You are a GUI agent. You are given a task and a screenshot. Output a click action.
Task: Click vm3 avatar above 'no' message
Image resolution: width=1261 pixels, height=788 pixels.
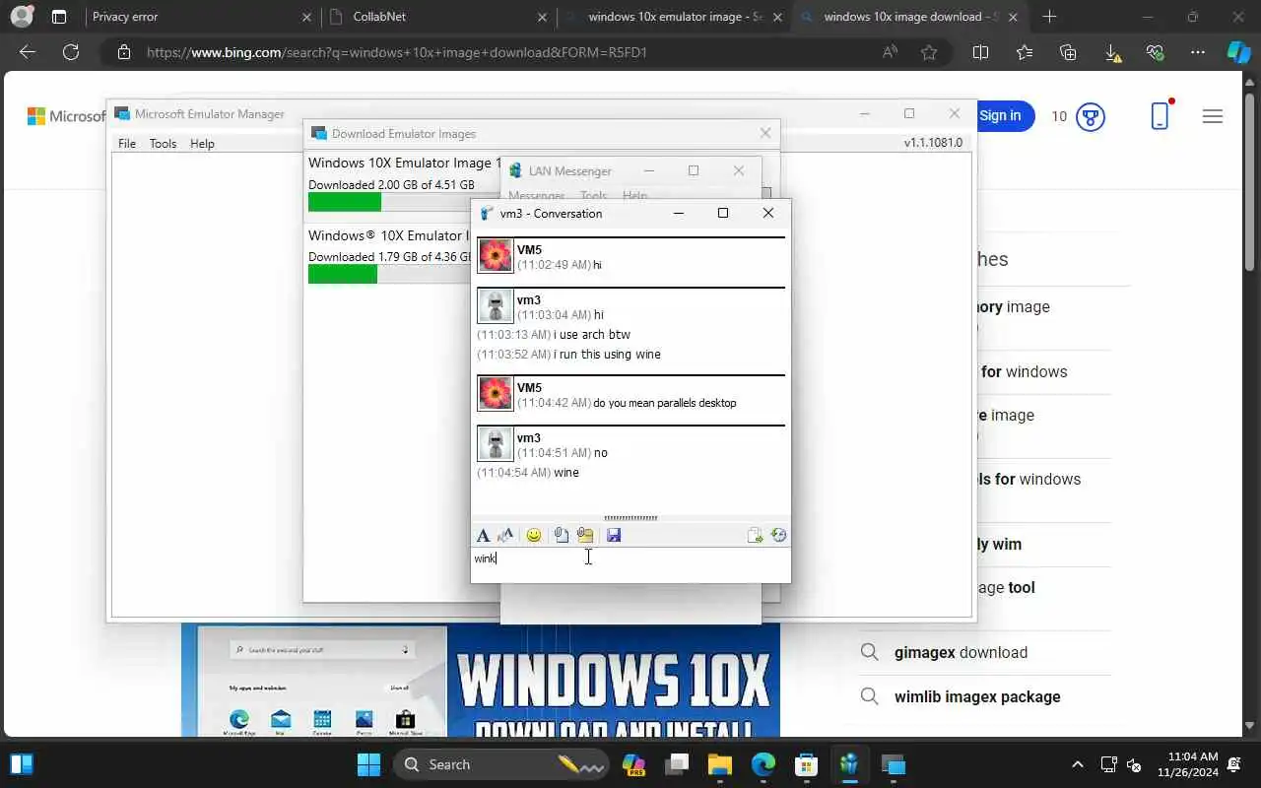click(496, 444)
